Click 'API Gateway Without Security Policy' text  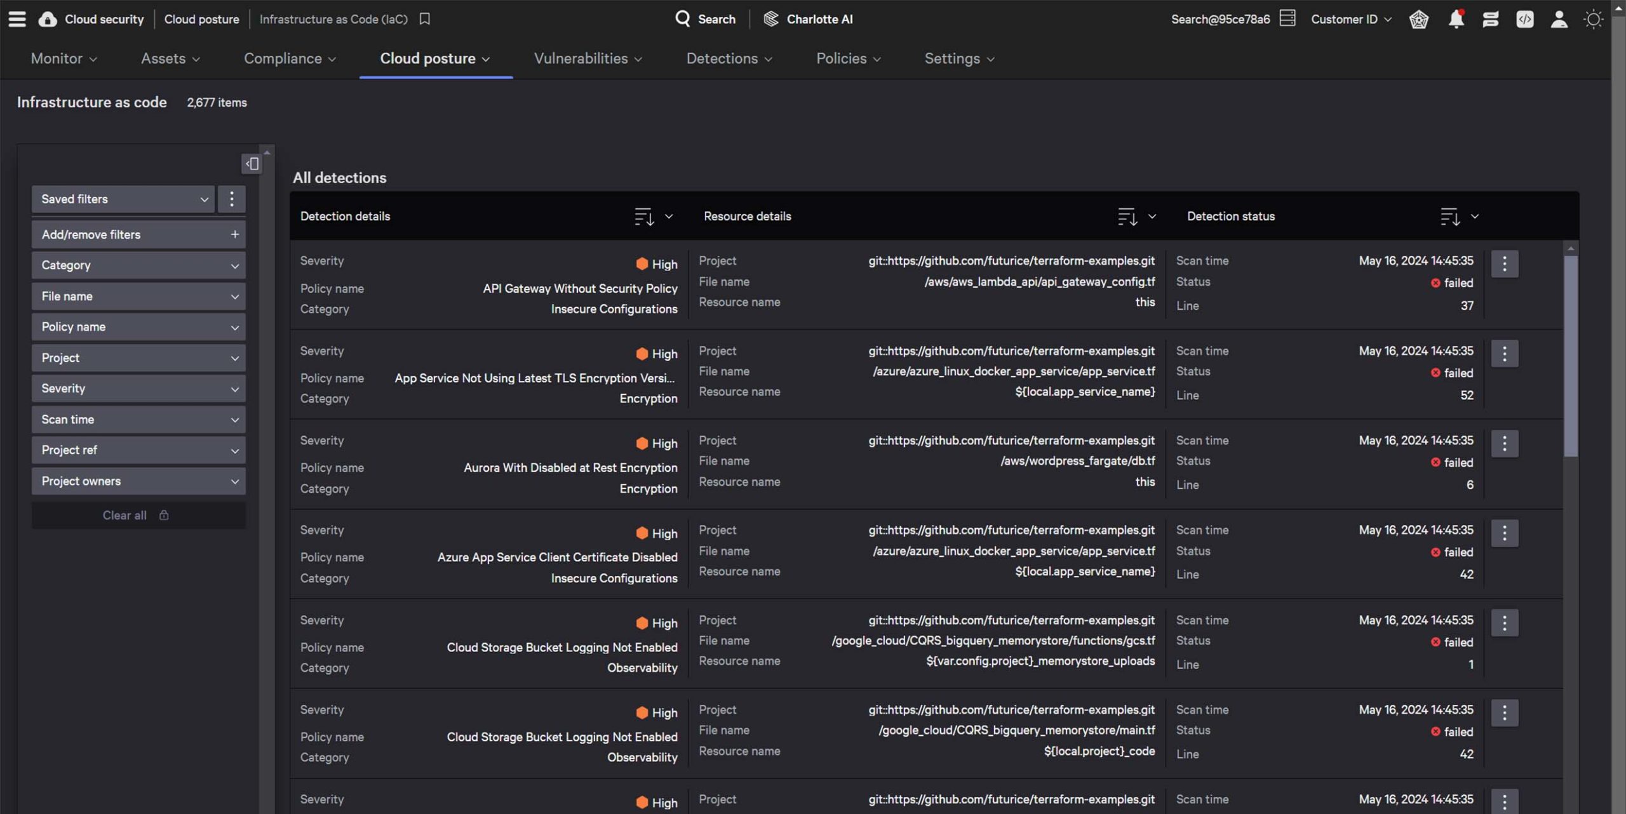click(x=580, y=289)
